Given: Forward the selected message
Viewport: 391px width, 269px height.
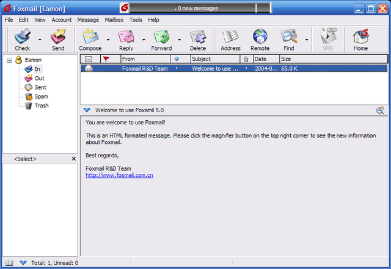Looking at the screenshot, I should pos(161,40).
